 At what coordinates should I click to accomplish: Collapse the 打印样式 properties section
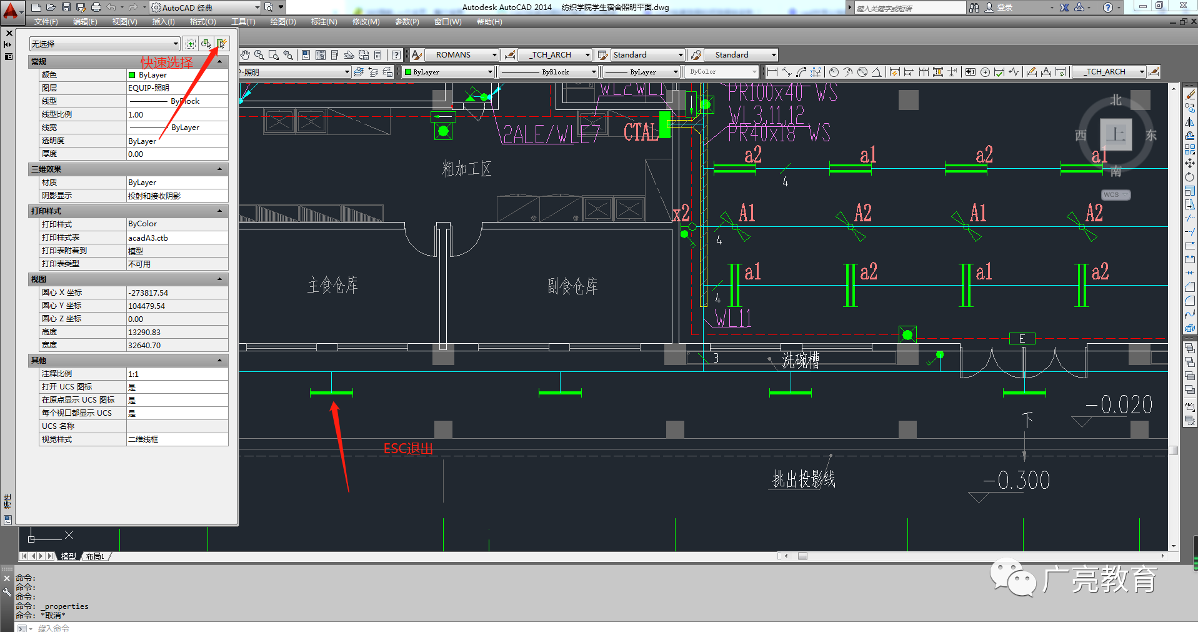220,211
